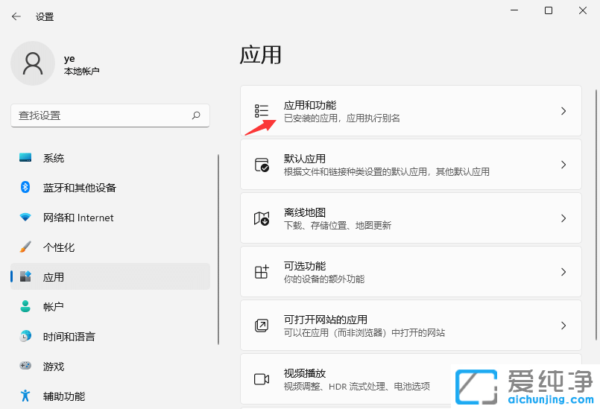Click the 默认应用 icon
This screenshot has width=600, height=409.
coord(262,165)
